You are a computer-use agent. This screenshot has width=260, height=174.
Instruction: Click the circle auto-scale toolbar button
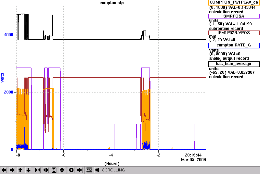[x=71, y=170]
